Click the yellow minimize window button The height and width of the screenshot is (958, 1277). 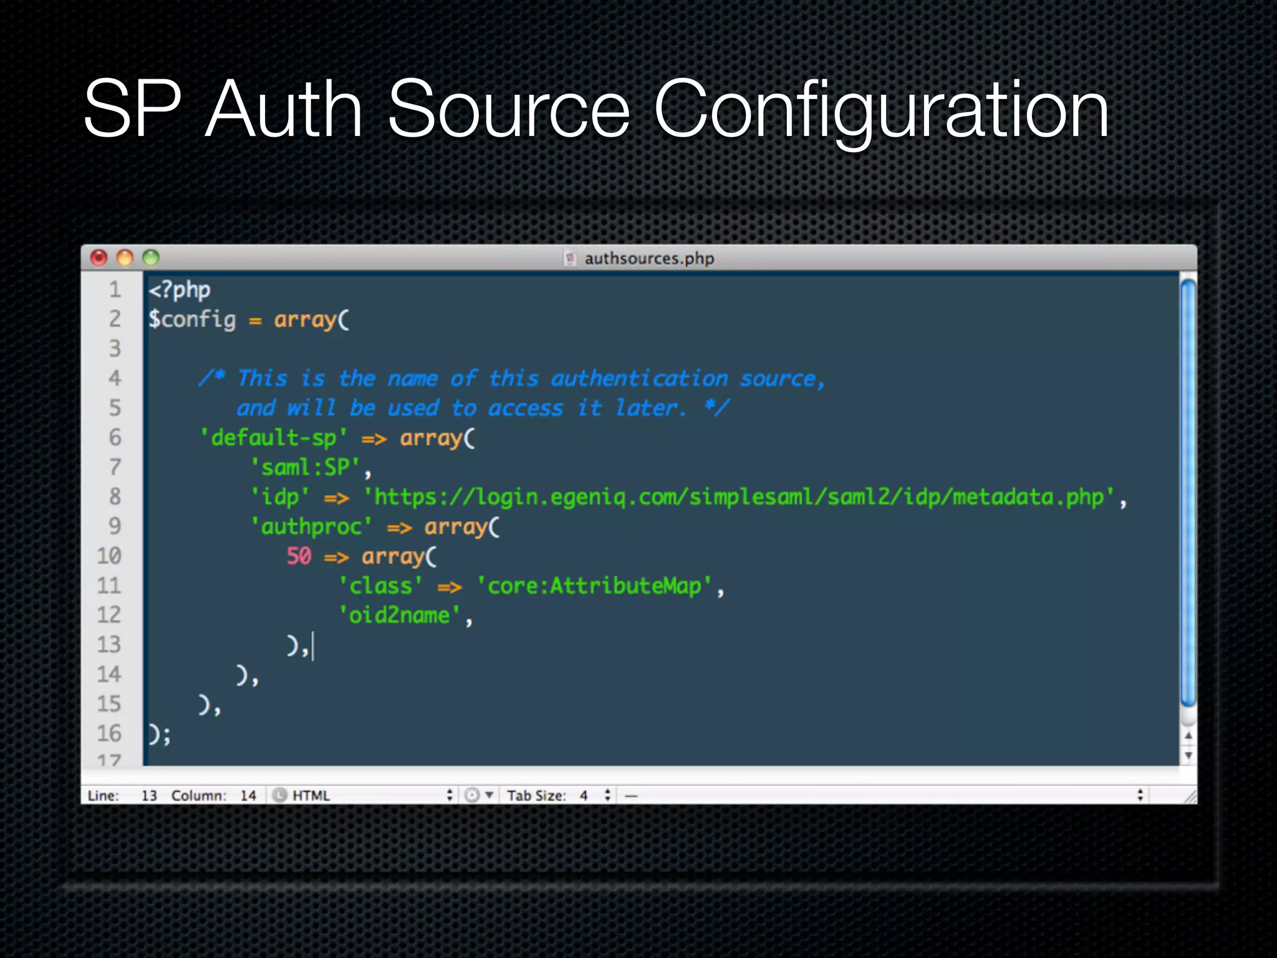[x=125, y=258]
